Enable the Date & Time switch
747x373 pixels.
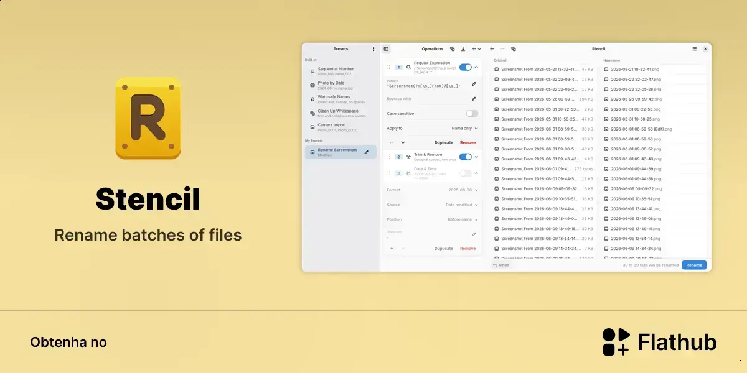pos(465,173)
